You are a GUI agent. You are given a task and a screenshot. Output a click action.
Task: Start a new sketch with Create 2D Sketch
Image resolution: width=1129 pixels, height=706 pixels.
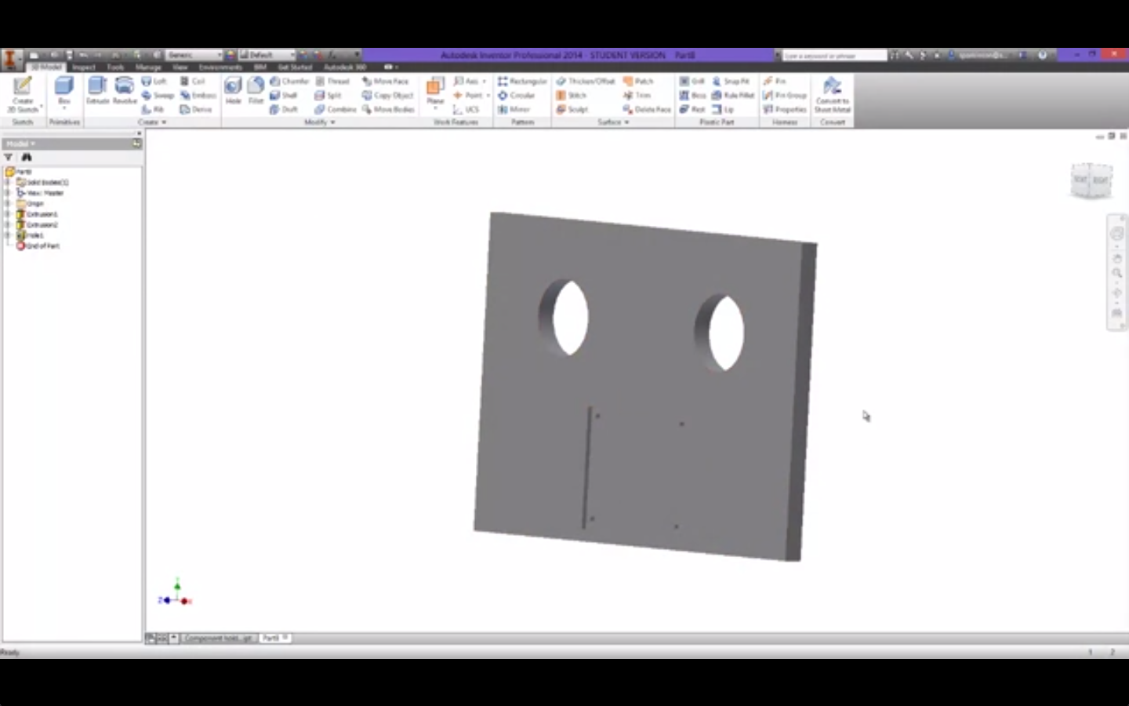[23, 95]
